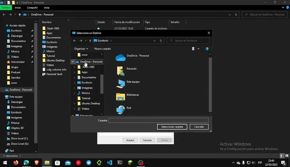Collapse OneDrive - Personal tree node in dialog

coord(72,62)
